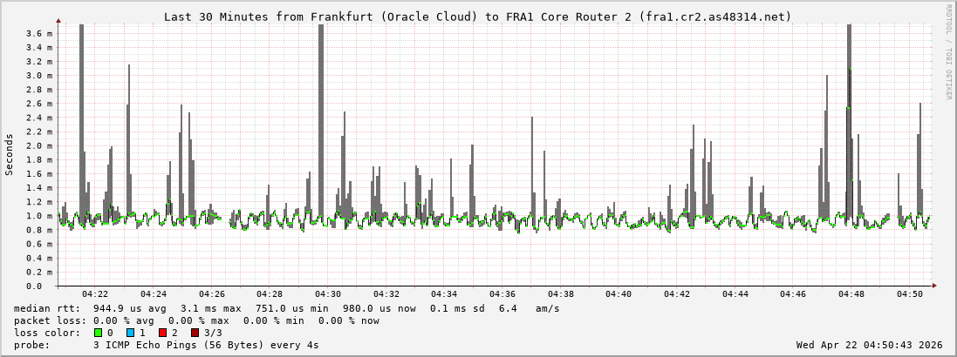This screenshot has width=957, height=357.
Task: Click the red arrow at x-axis end
Action: click(933, 286)
